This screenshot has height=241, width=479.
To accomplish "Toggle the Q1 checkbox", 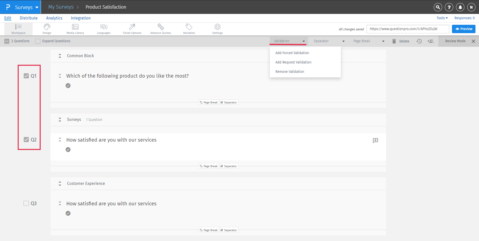I will pos(26,76).
